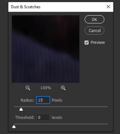Cancel the Dust & Scratches filter
The width and height of the screenshot is (120, 134).
pos(94,30)
